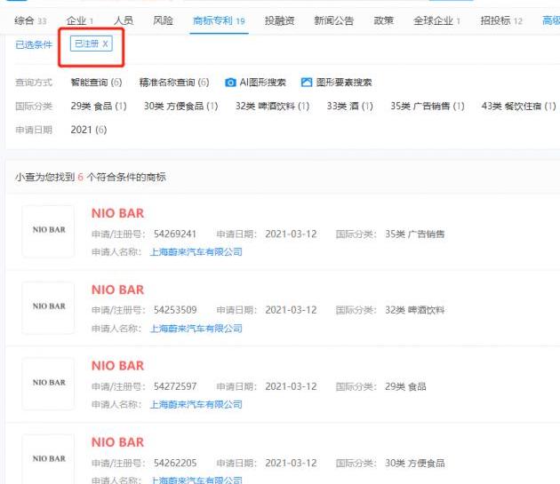The image size is (560, 484).
Task: Open NIO BAR trademark for 29类 食品
Action: pos(117,367)
